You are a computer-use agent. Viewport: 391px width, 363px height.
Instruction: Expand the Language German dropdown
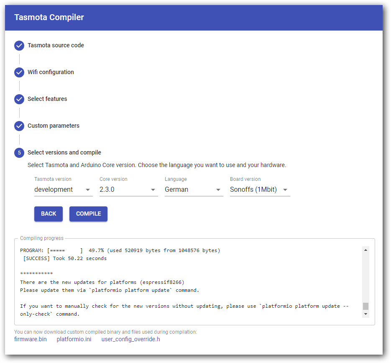[x=194, y=190]
